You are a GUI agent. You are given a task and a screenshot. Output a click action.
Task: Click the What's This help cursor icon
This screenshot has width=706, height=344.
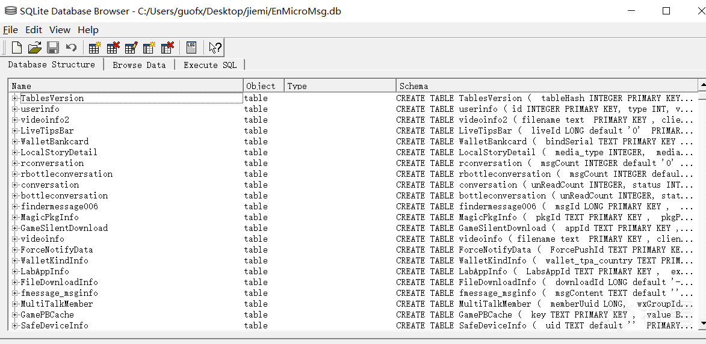pyautogui.click(x=215, y=48)
